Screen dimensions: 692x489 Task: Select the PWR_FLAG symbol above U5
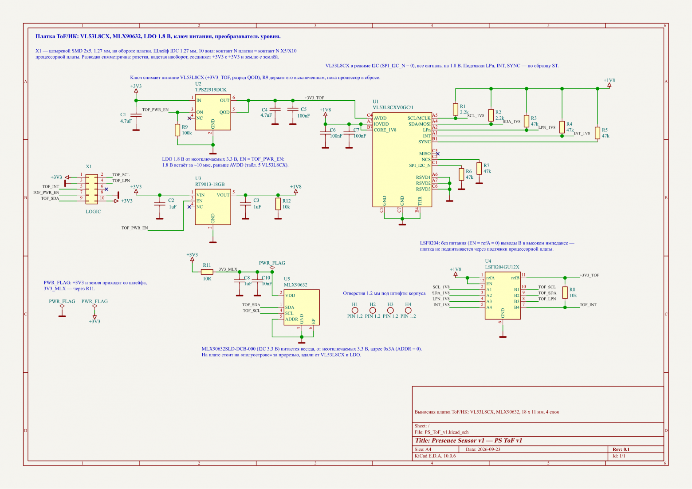click(272, 265)
